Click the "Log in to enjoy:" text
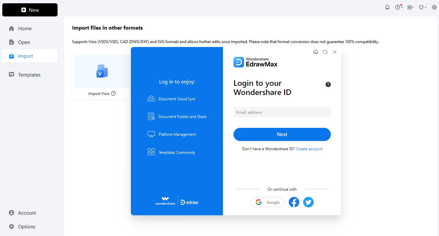439x236 pixels. [177, 82]
